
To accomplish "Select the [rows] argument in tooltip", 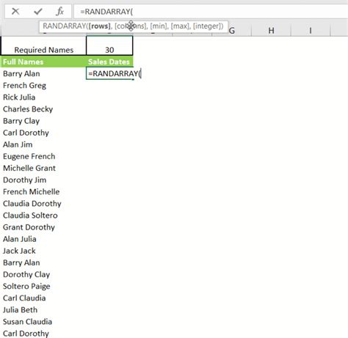I will [x=99, y=26].
